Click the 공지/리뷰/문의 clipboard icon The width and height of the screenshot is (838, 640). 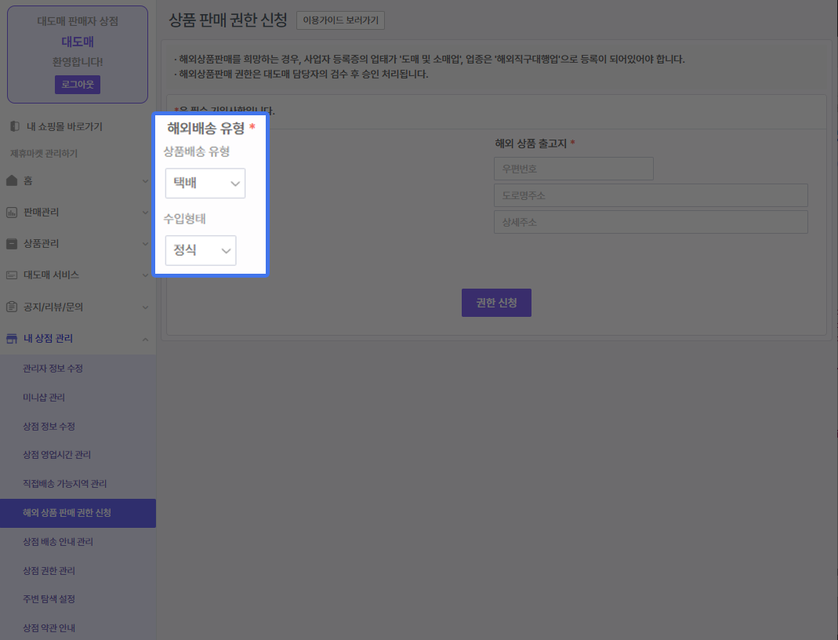click(x=12, y=307)
